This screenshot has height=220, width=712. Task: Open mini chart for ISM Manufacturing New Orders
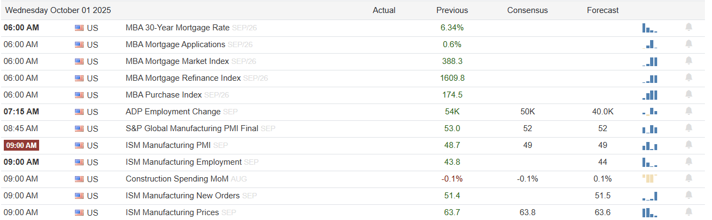650,196
